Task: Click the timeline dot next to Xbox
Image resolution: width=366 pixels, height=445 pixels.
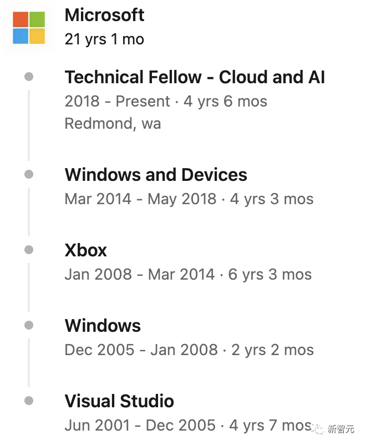Action: [29, 250]
